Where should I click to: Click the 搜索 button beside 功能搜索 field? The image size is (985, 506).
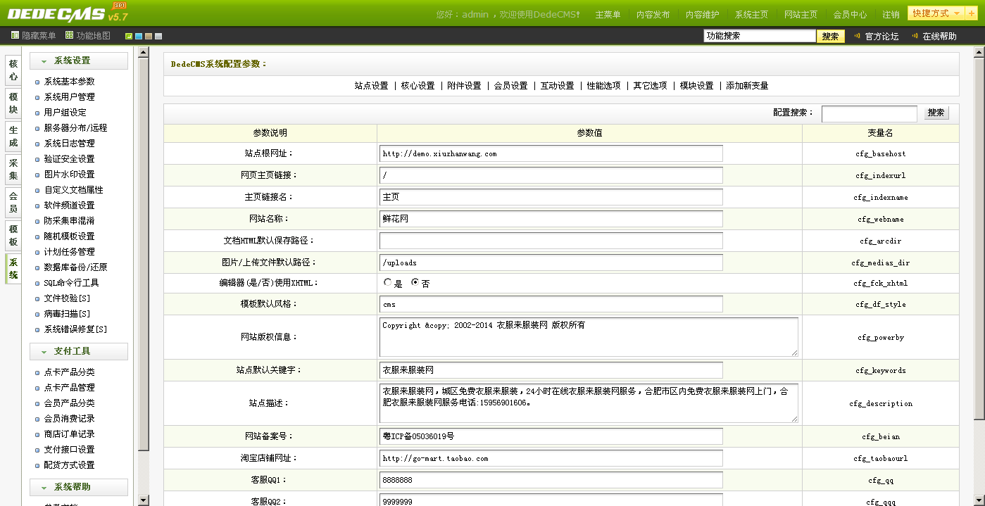click(830, 36)
